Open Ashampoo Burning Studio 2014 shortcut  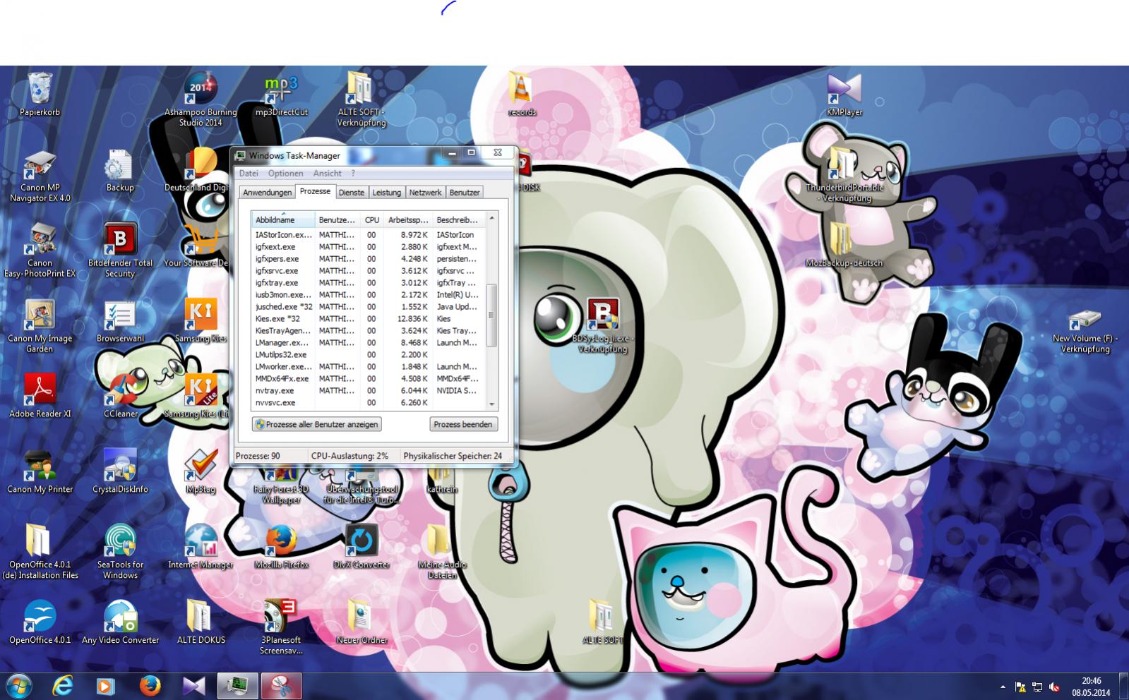201,99
